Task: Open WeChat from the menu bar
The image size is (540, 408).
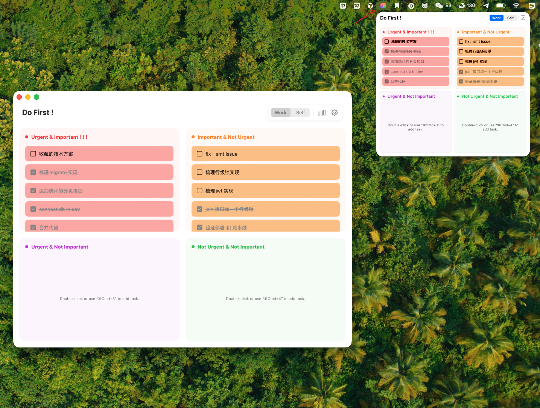Action: point(439,6)
